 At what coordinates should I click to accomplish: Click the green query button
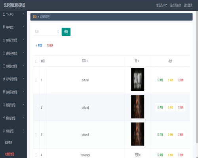tap(66, 32)
